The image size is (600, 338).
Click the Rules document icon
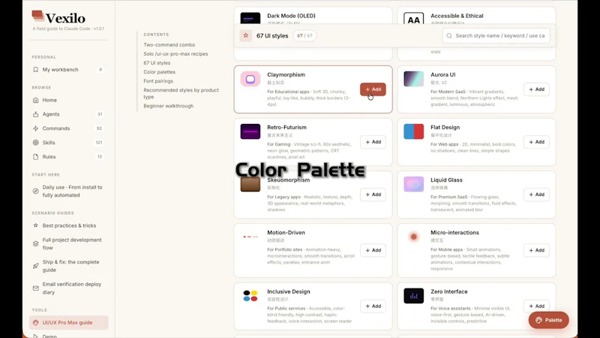pos(35,157)
